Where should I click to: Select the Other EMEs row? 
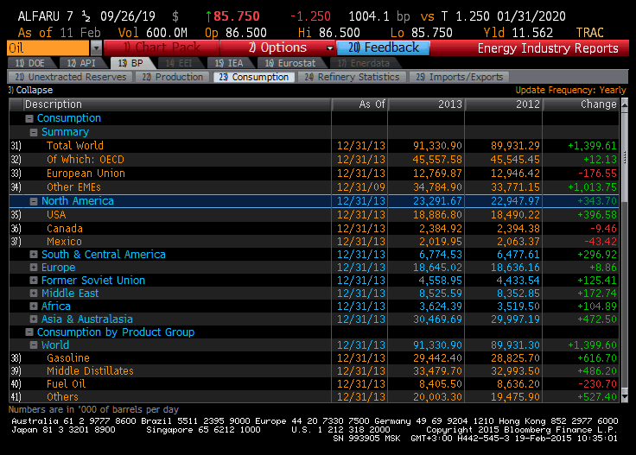click(314, 187)
